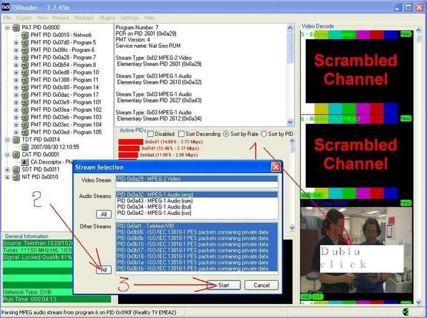This screenshot has width=427, height=318.
Task: Click the TDT PID 0x0014 table icon
Action: coord(15,139)
